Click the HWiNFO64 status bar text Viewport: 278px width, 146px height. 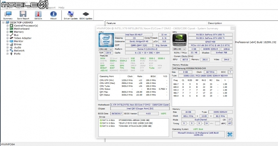pos(8,144)
